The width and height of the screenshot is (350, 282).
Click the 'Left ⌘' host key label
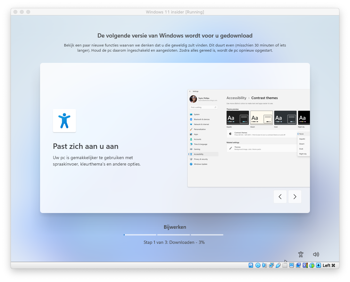click(x=329, y=265)
